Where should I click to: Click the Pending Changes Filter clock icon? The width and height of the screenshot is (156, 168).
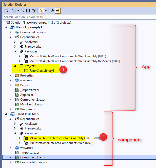tap(13, 11)
